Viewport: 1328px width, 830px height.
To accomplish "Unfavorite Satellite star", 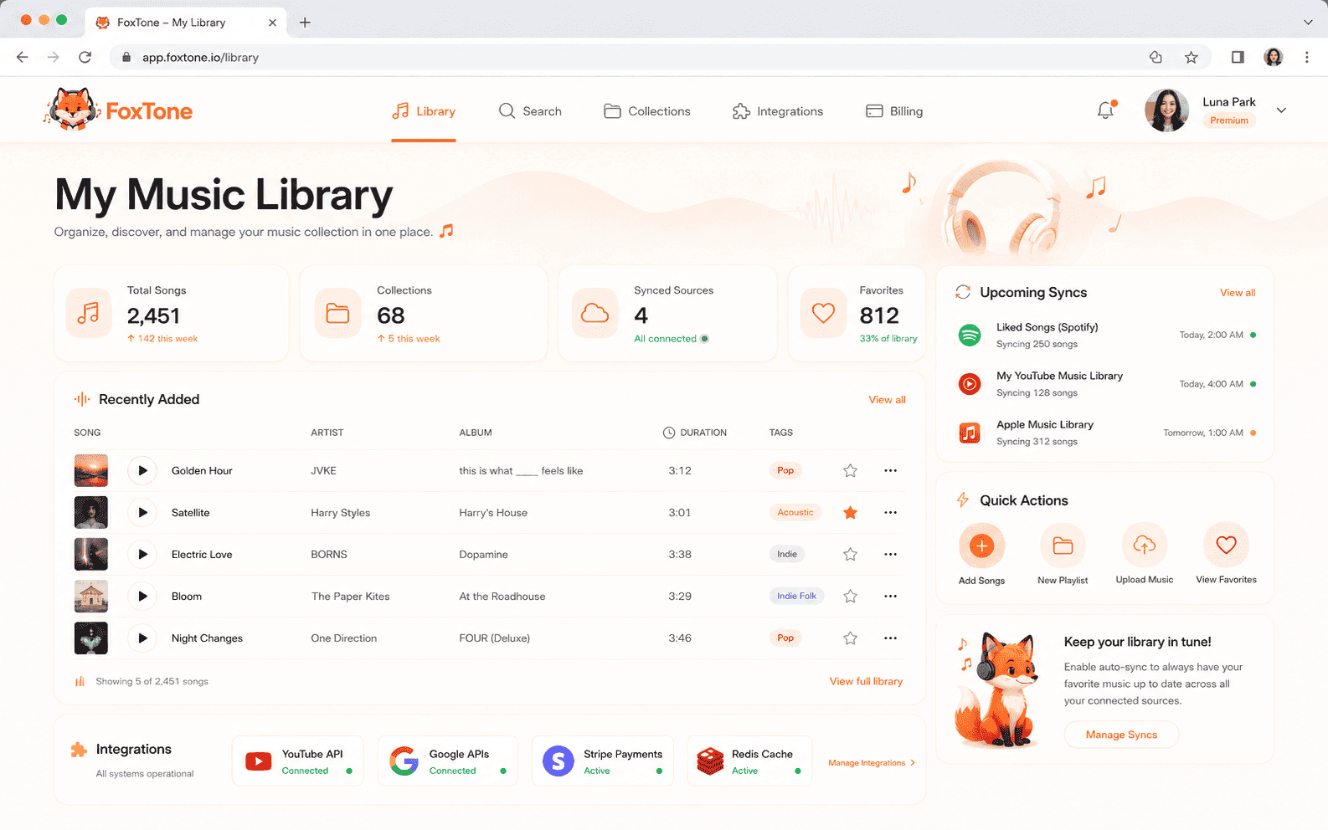I will point(850,512).
